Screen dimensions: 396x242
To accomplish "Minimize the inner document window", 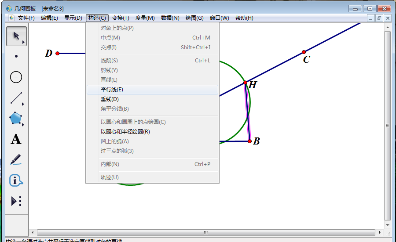I will click(x=370, y=18).
